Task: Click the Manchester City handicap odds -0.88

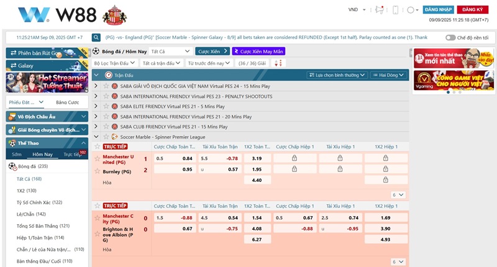Action: click(175, 217)
